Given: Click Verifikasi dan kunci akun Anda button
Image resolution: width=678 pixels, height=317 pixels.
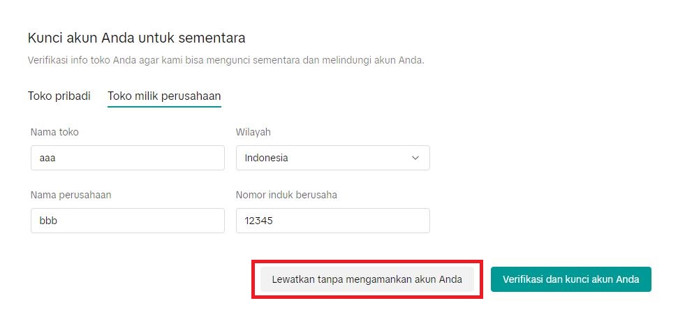Looking at the screenshot, I should pyautogui.click(x=570, y=279).
